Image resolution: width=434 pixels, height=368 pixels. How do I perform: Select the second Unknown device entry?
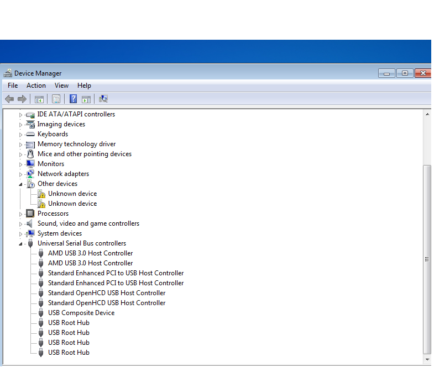(72, 204)
